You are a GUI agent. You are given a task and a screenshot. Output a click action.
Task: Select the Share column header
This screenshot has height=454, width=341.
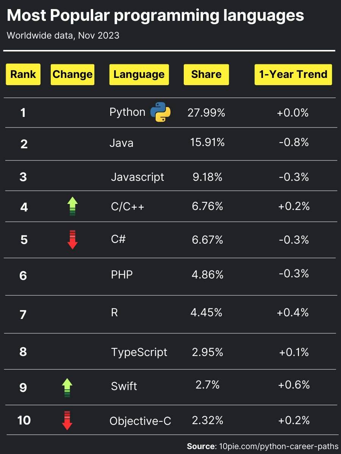pos(206,75)
